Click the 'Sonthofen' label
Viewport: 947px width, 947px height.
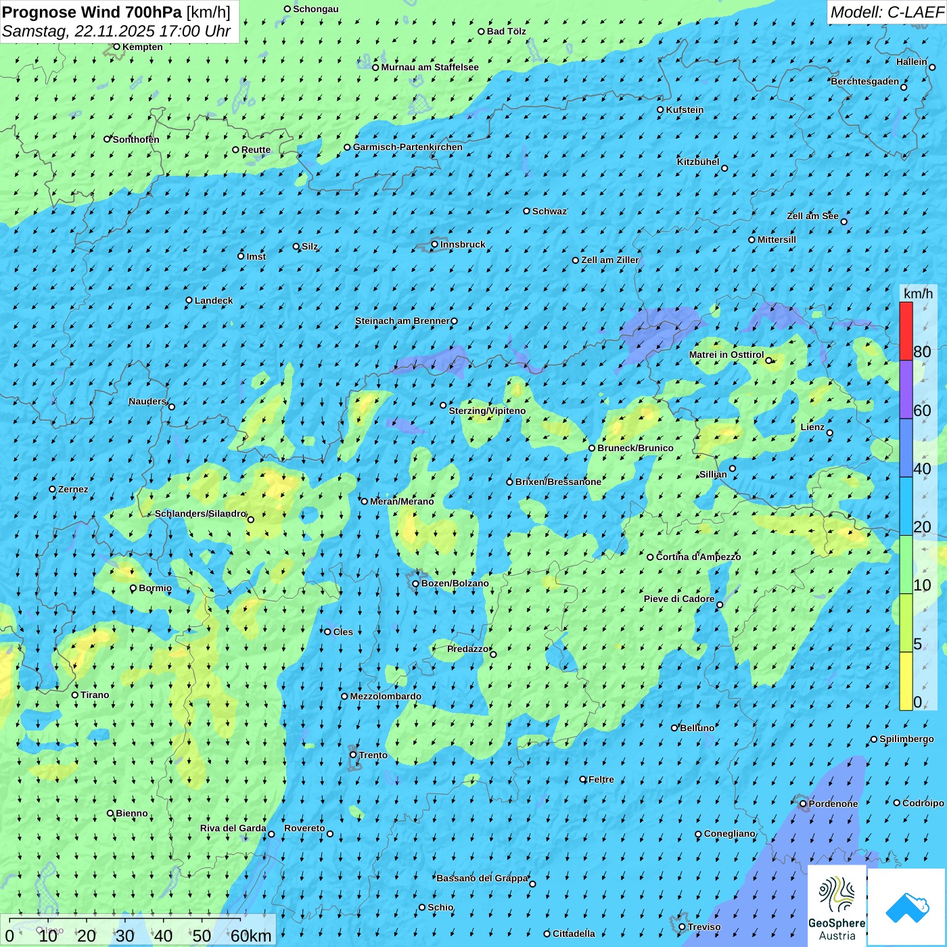136,139
